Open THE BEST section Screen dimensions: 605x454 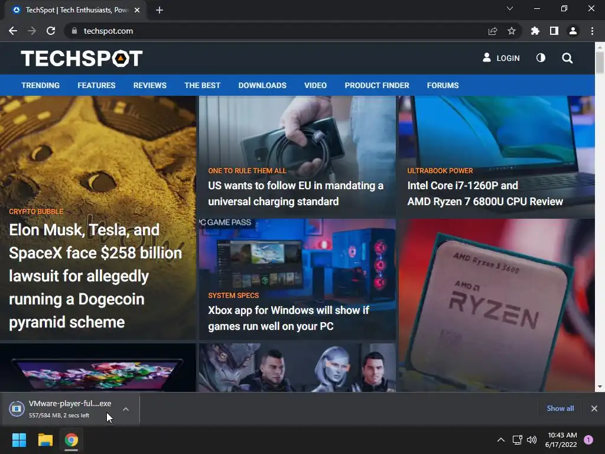[203, 85]
